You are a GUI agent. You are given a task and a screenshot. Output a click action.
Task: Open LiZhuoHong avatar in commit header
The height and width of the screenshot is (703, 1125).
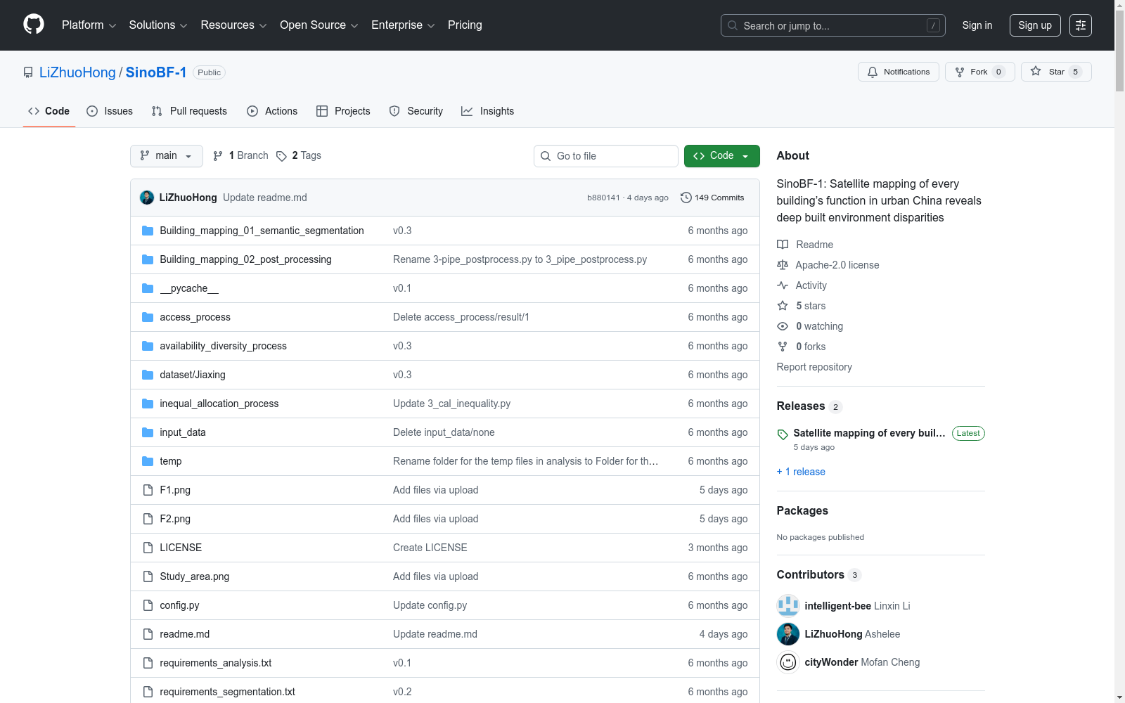click(x=147, y=198)
